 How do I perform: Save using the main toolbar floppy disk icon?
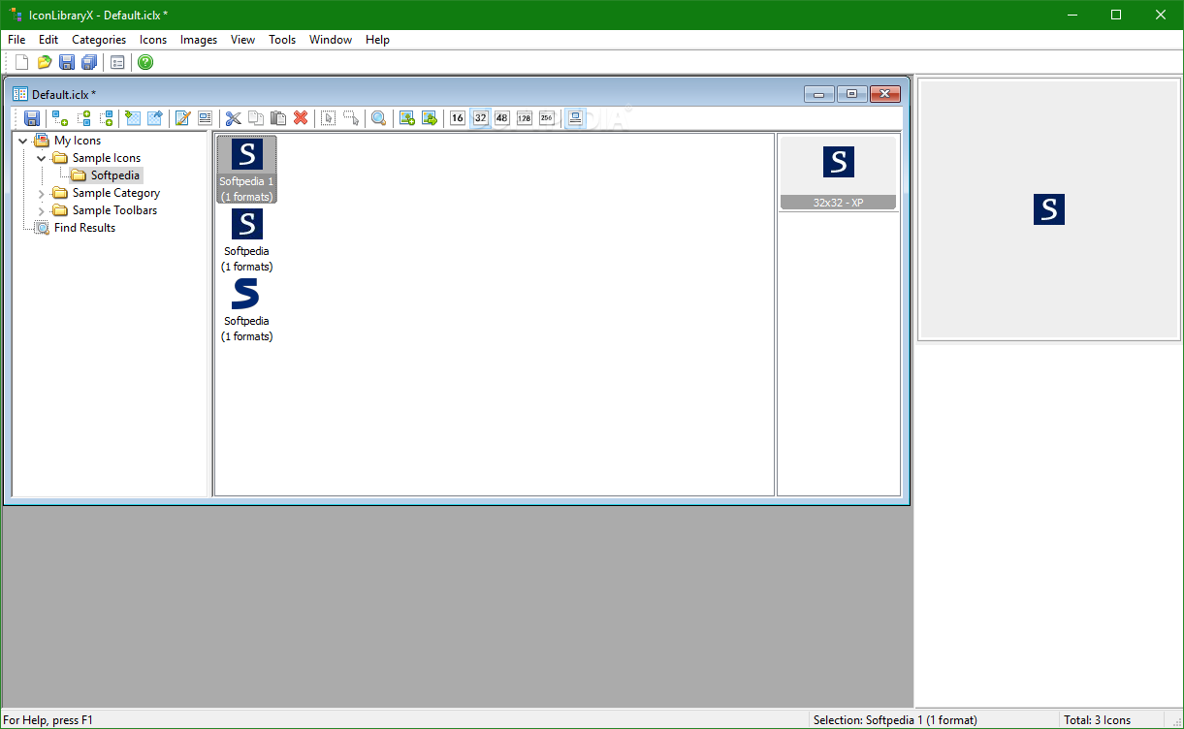(67, 62)
